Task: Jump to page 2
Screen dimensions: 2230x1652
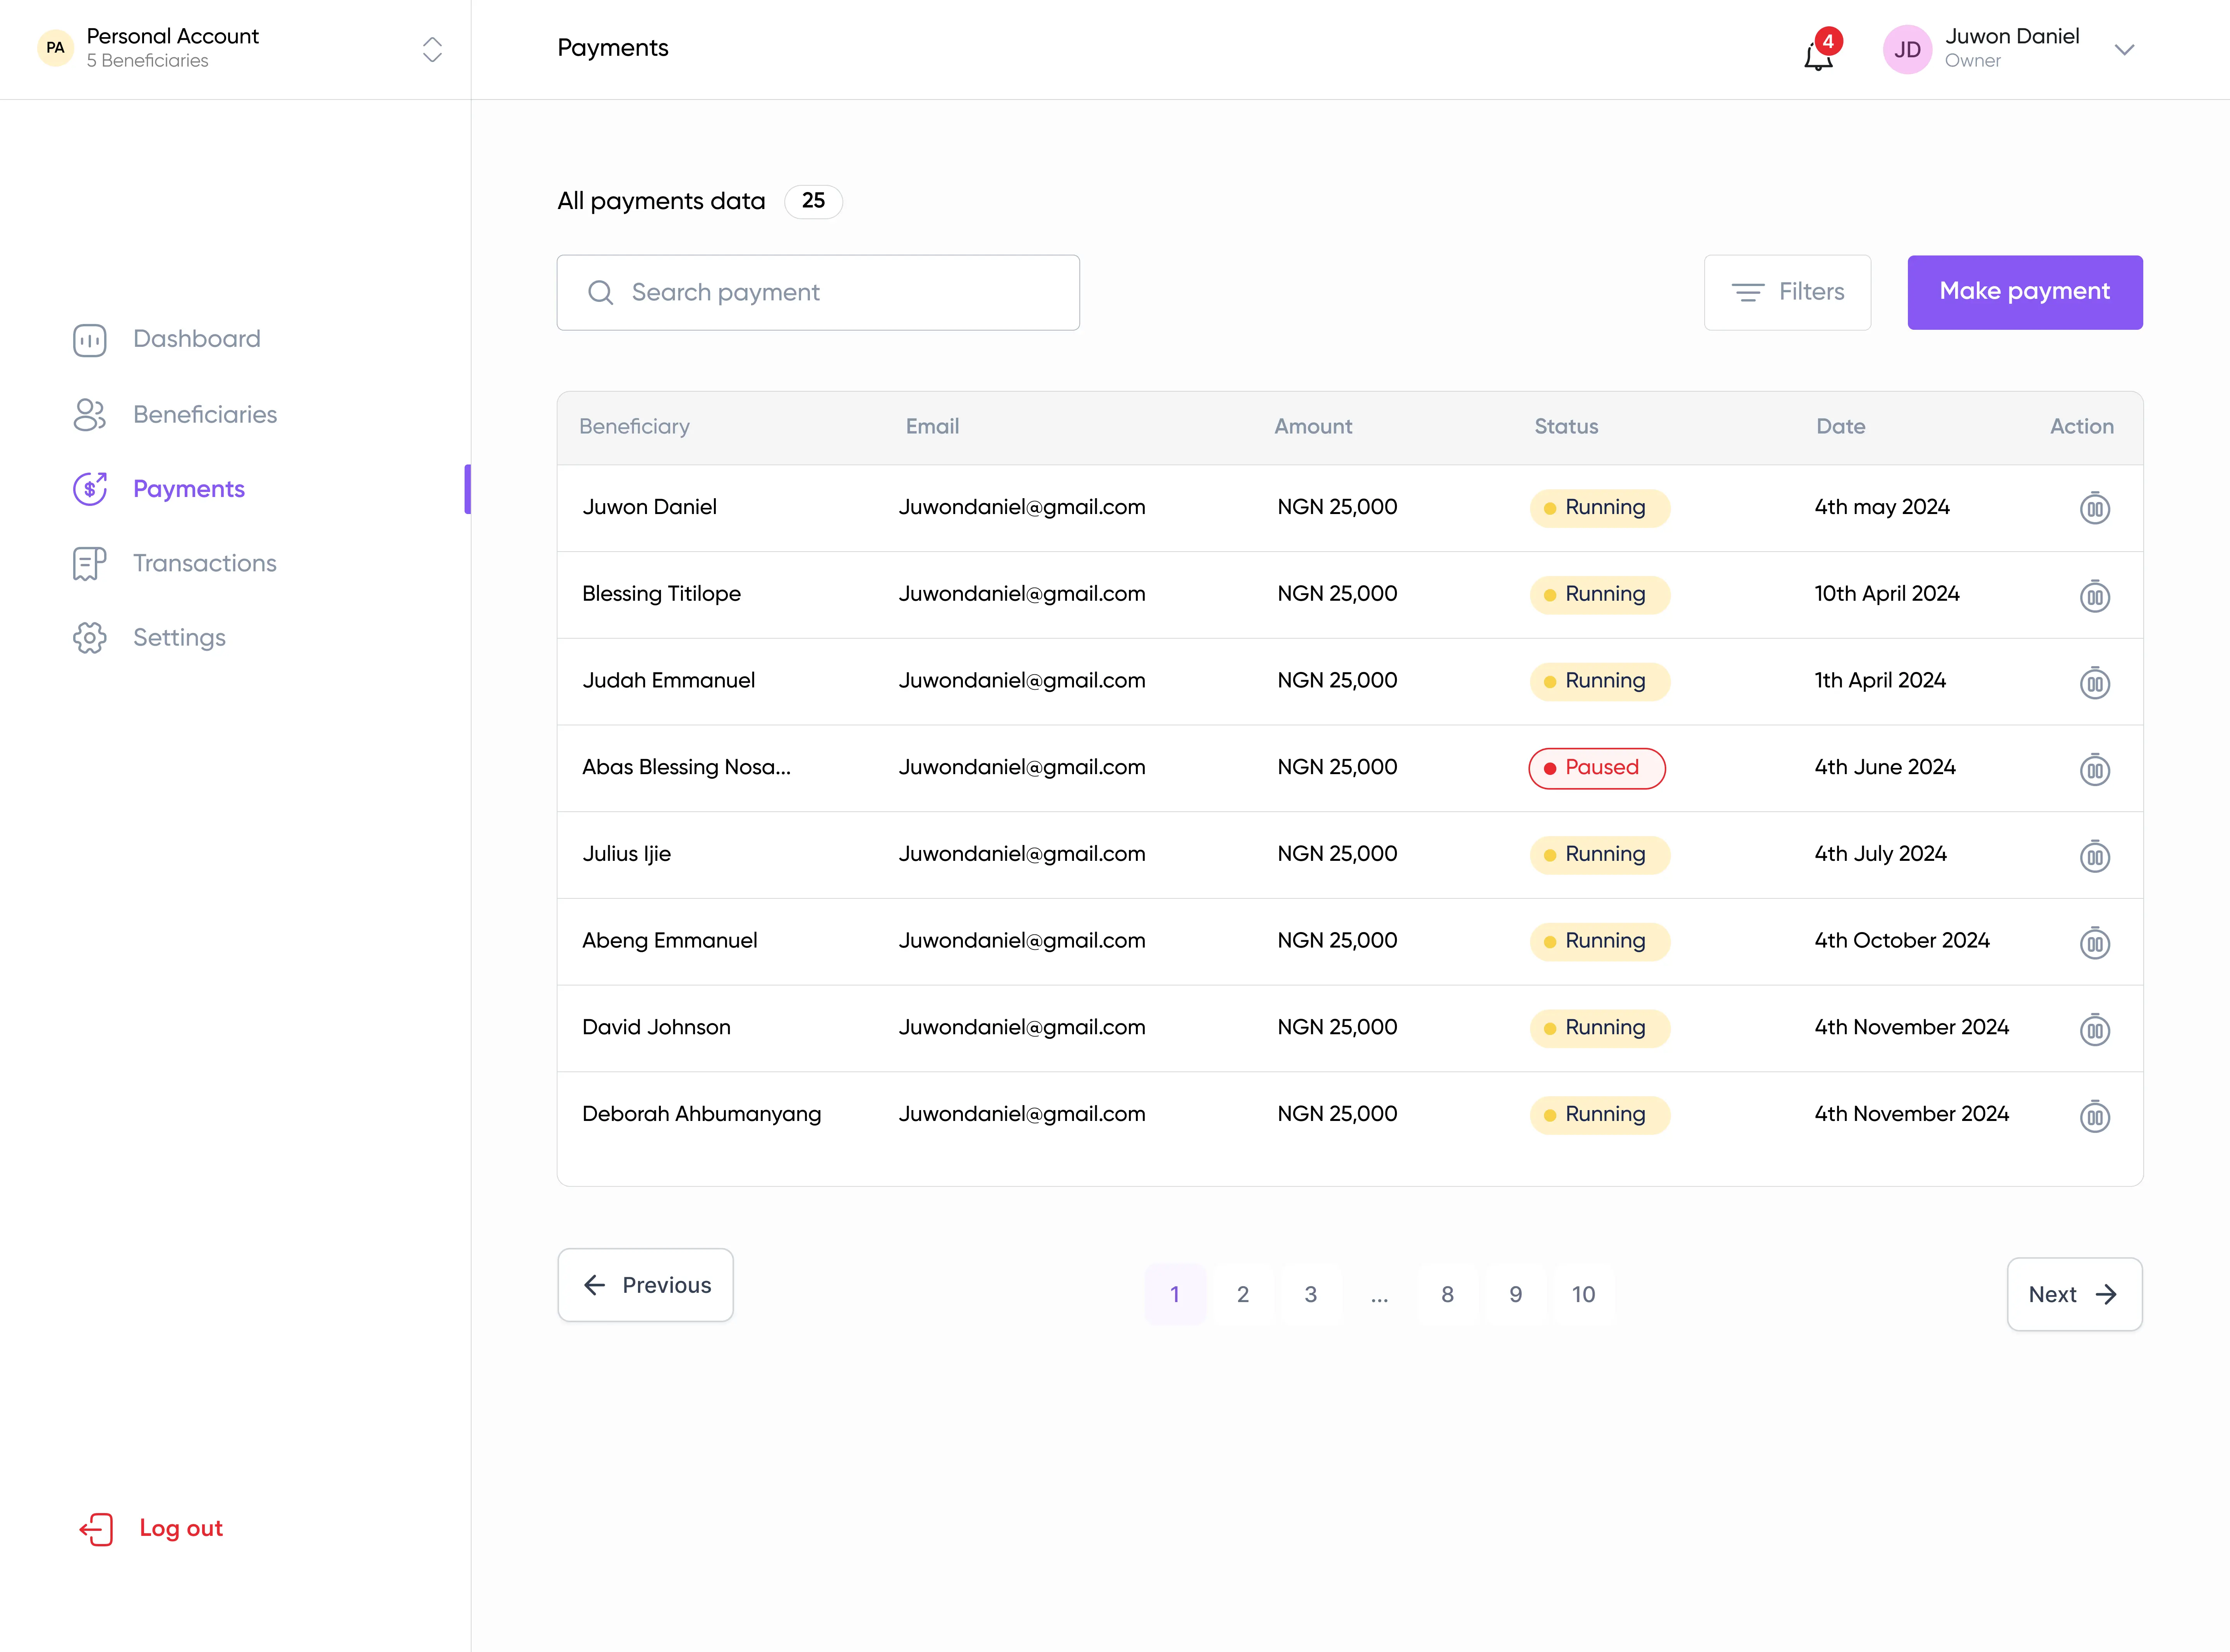Action: point(1243,1294)
